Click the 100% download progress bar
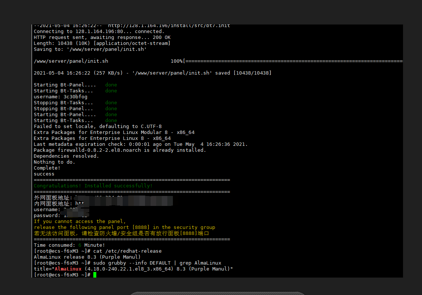The height and width of the screenshot is (295, 422). pyautogui.click(x=287, y=61)
